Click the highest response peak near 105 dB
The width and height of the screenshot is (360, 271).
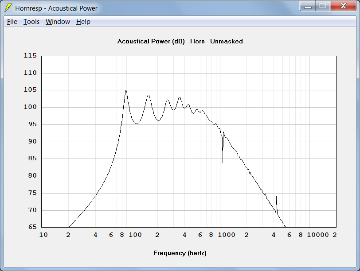click(126, 91)
